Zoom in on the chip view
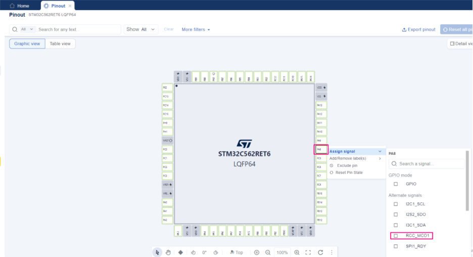 point(297,252)
